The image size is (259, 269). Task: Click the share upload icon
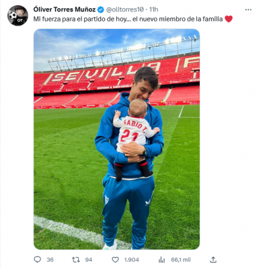(213, 260)
